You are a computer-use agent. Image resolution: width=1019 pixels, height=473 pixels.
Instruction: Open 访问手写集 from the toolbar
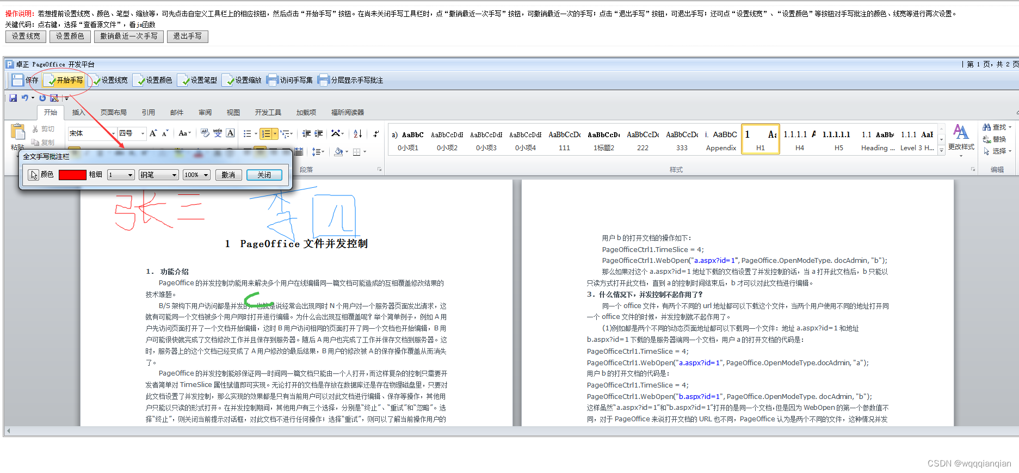click(290, 80)
